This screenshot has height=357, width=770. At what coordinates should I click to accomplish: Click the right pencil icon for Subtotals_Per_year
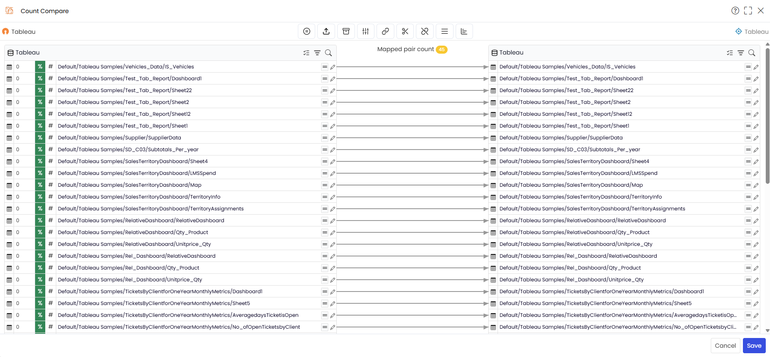coord(756,150)
